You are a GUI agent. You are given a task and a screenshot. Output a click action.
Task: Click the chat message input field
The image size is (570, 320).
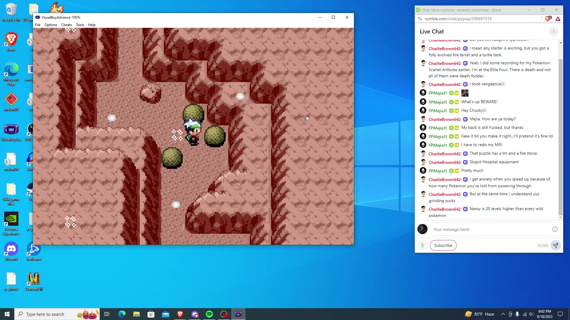point(490,229)
